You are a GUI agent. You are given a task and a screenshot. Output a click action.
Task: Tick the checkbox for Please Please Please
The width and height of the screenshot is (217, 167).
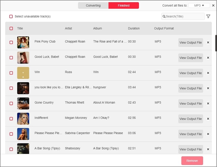11,134
